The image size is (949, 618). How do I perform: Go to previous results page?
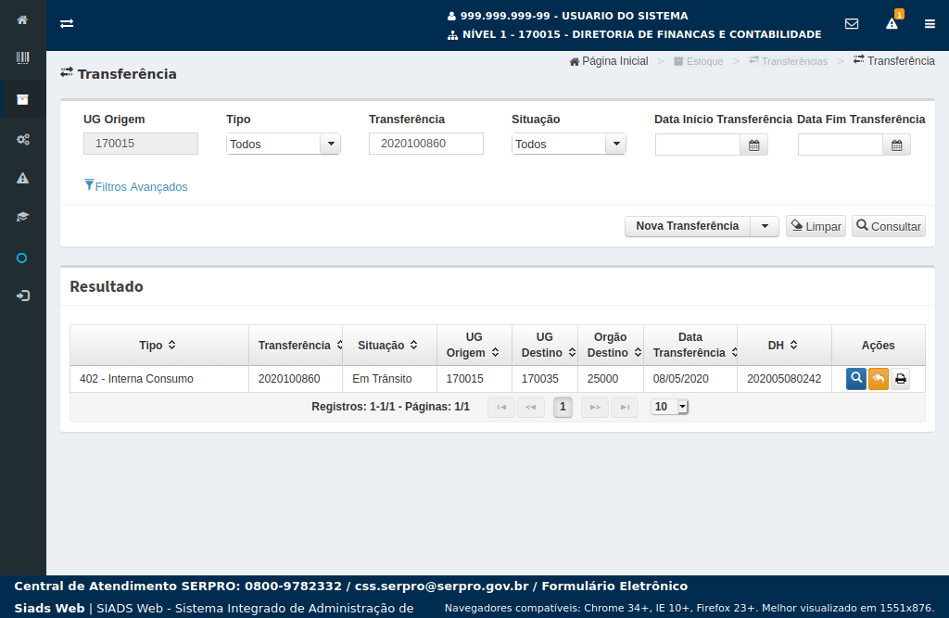point(531,407)
